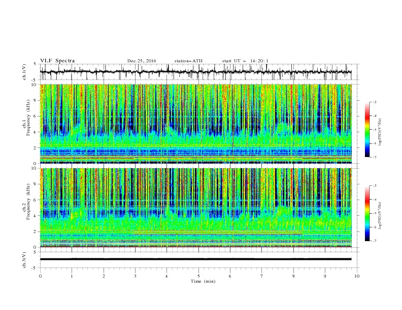Click time axis tick label "7"
Screen dimensions: 402x310
tap(262, 276)
